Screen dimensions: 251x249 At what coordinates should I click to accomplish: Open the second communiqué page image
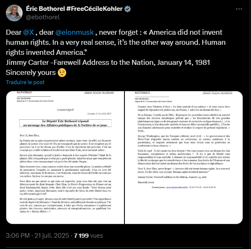(184, 157)
